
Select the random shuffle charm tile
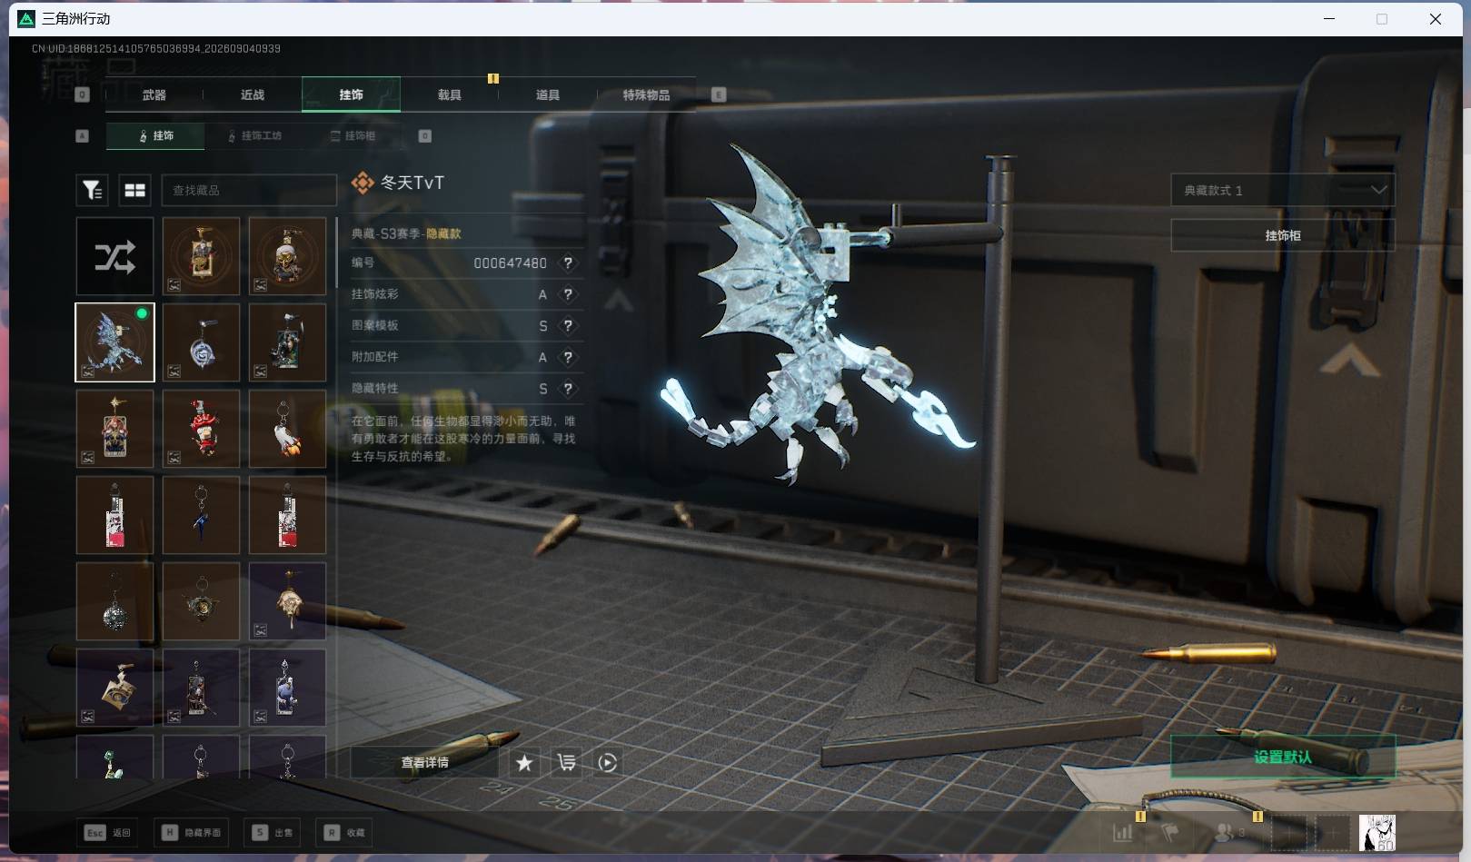pos(114,256)
